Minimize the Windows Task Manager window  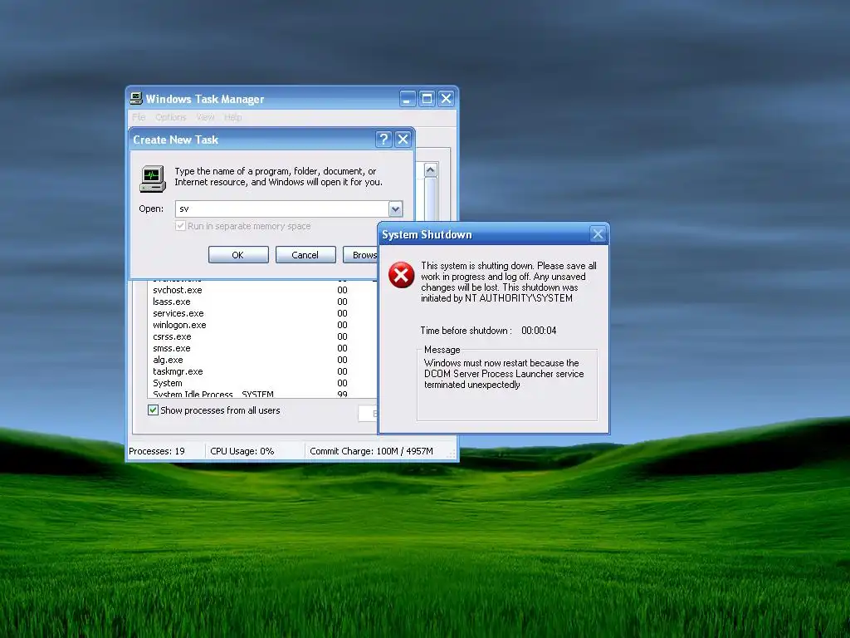coord(408,99)
